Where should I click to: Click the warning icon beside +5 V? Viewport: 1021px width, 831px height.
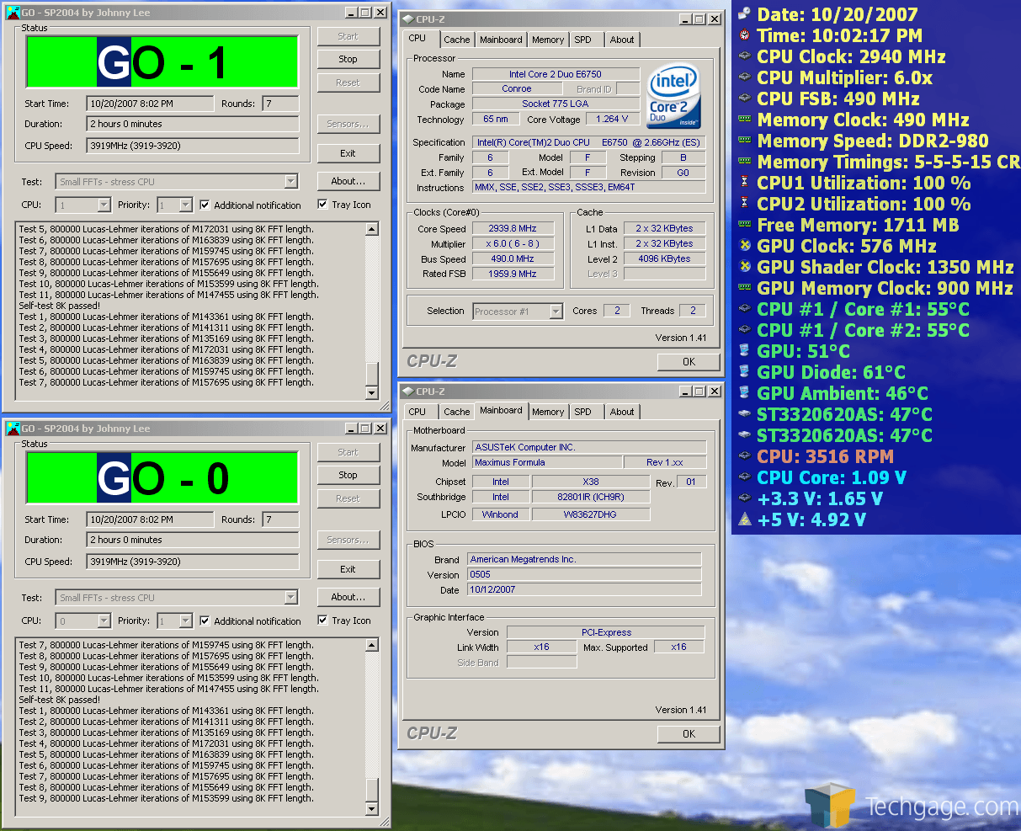coord(744,519)
